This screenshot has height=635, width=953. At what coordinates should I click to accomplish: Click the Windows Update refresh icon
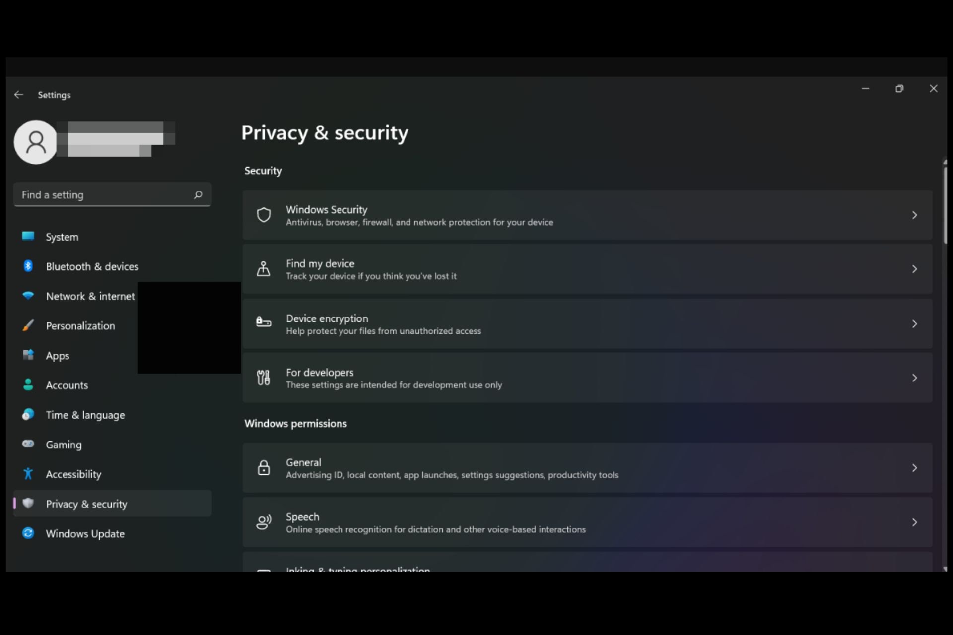click(x=28, y=533)
